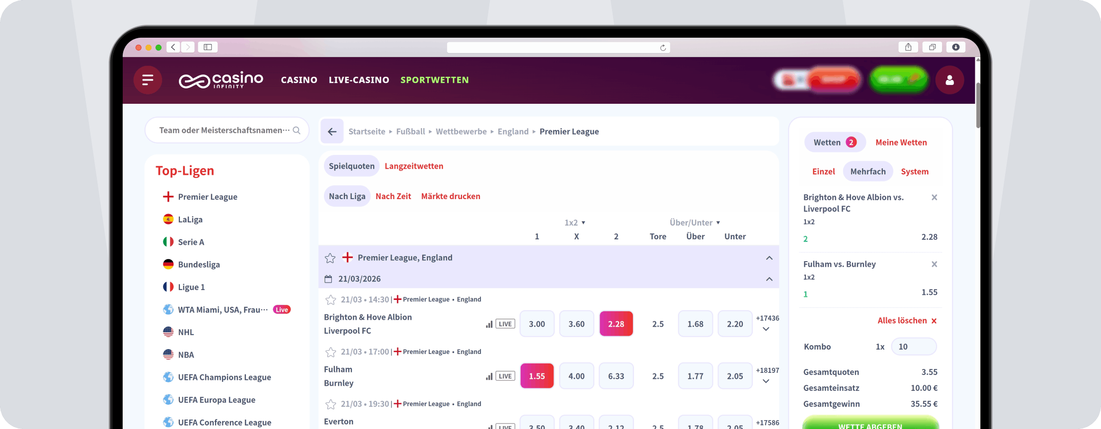Open statistics icon for Fulham match
The image size is (1101, 429).
489,376
